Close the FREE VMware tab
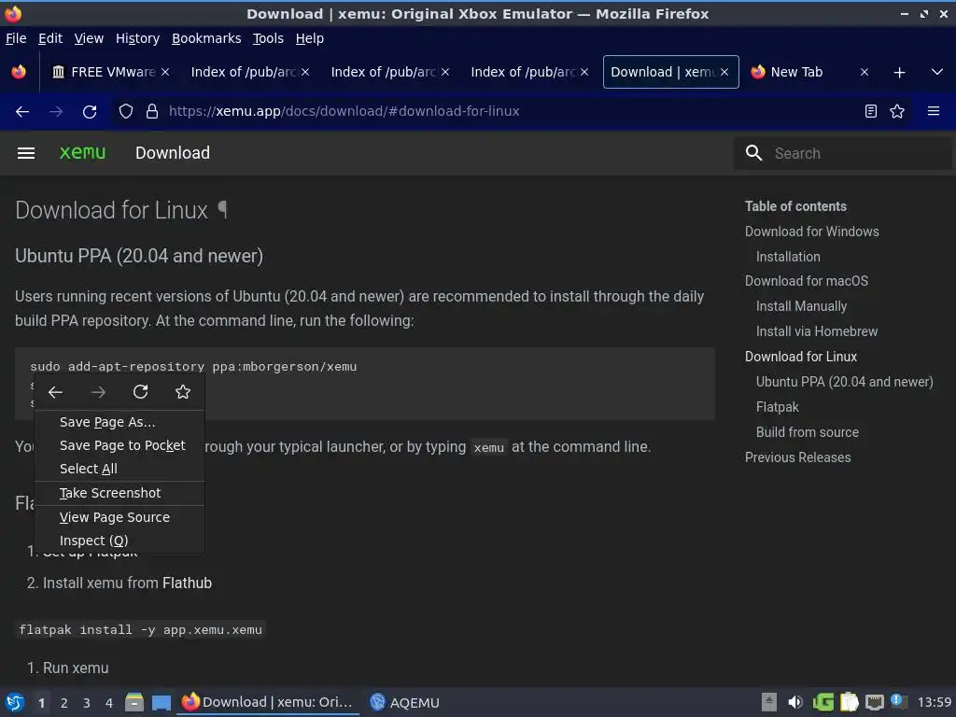This screenshot has width=956, height=717. pos(165,72)
